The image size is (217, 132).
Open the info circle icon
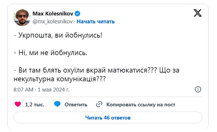click(x=198, y=89)
